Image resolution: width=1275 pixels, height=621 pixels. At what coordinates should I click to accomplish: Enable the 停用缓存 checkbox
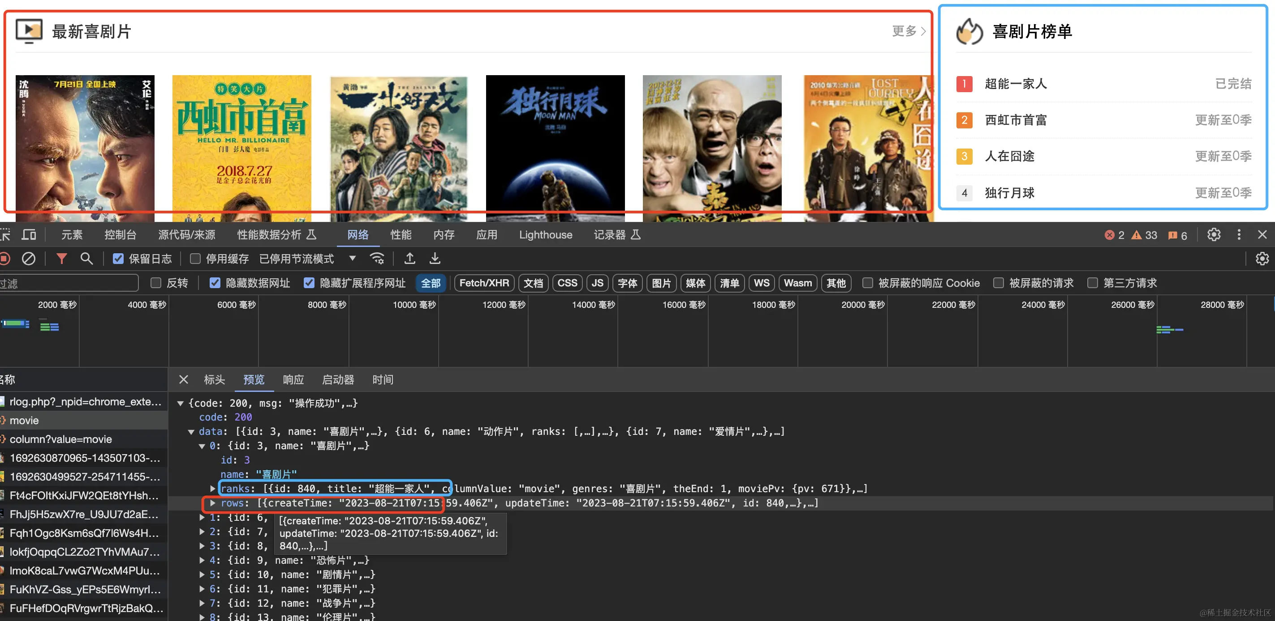[x=195, y=259]
